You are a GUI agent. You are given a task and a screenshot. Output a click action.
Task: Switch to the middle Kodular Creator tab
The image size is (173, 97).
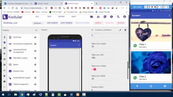[x=48, y=4]
